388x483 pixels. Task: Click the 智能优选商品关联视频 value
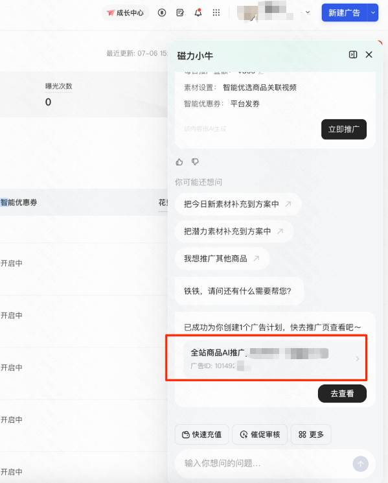click(x=260, y=88)
